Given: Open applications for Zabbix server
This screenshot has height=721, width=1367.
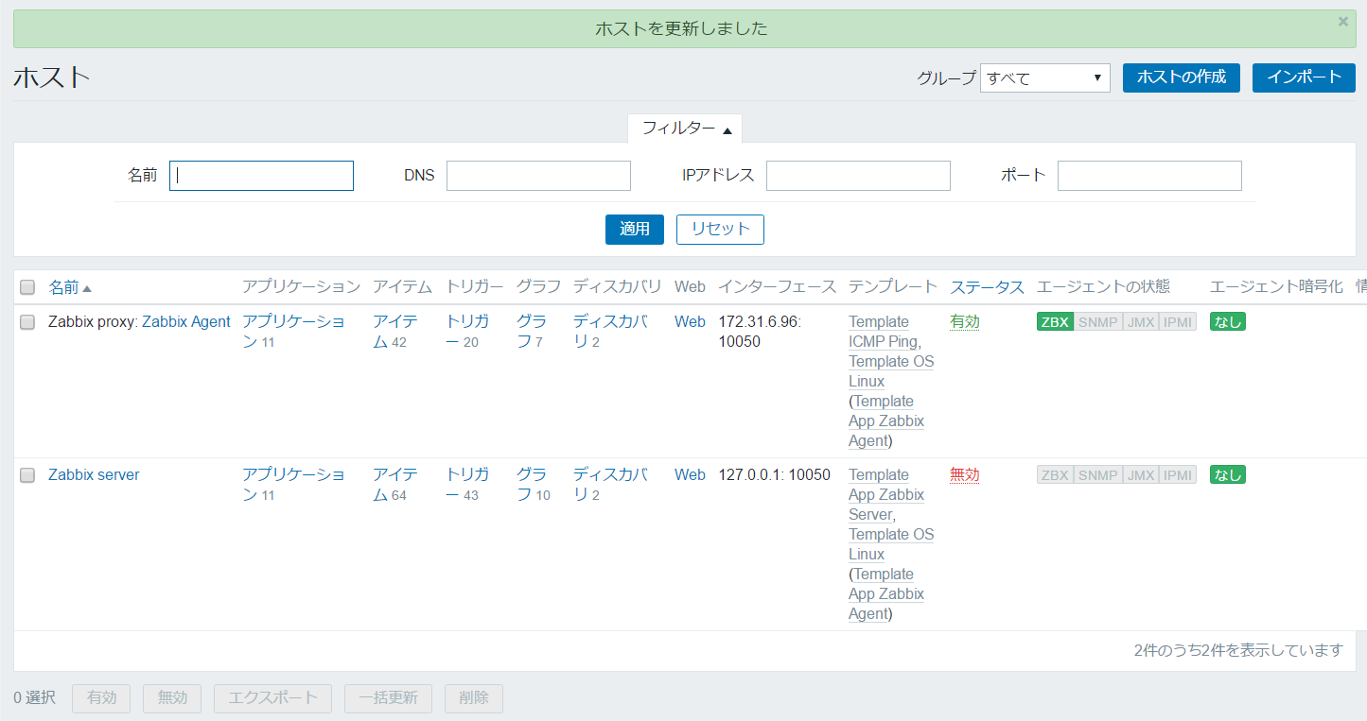Looking at the screenshot, I should click(293, 485).
